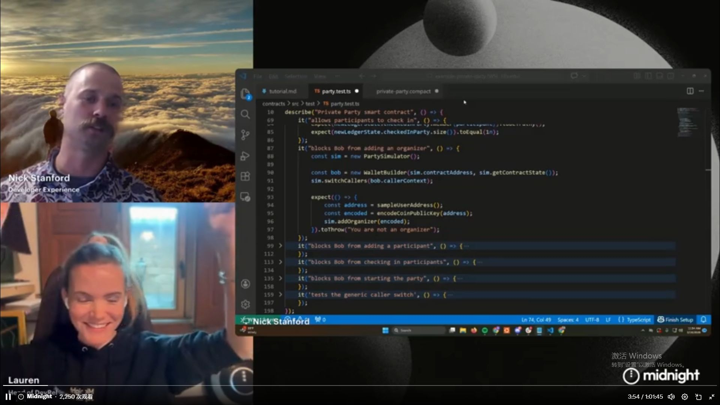720x405 pixels.
Task: Open the Manage gear icon in sidebar
Action: [245, 304]
